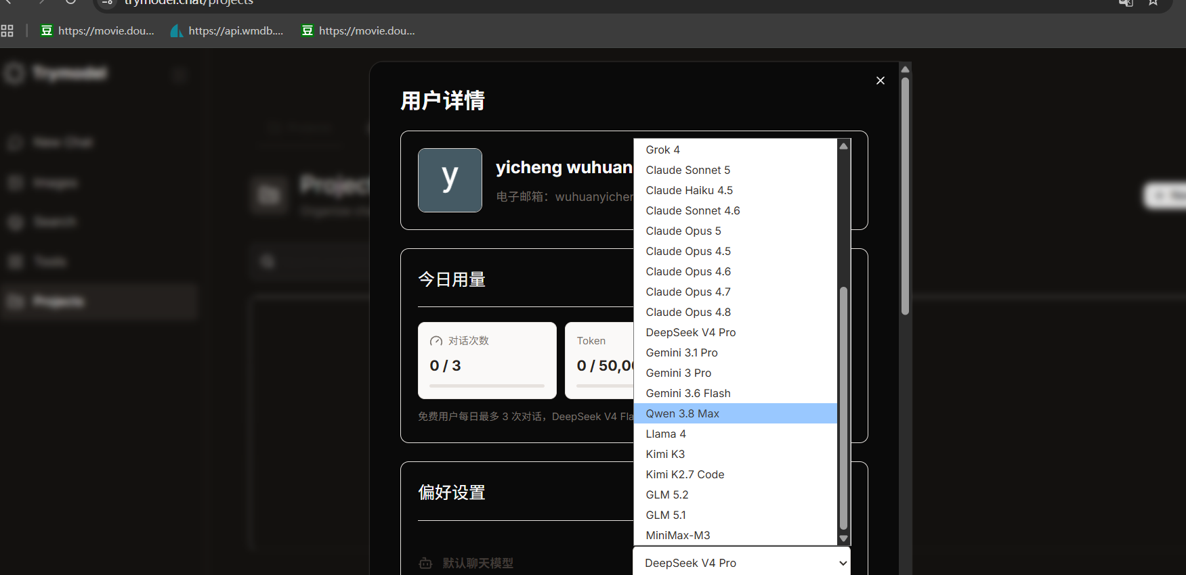Click the 0 / 3 conversation count
This screenshot has height=575, width=1186.
(446, 366)
